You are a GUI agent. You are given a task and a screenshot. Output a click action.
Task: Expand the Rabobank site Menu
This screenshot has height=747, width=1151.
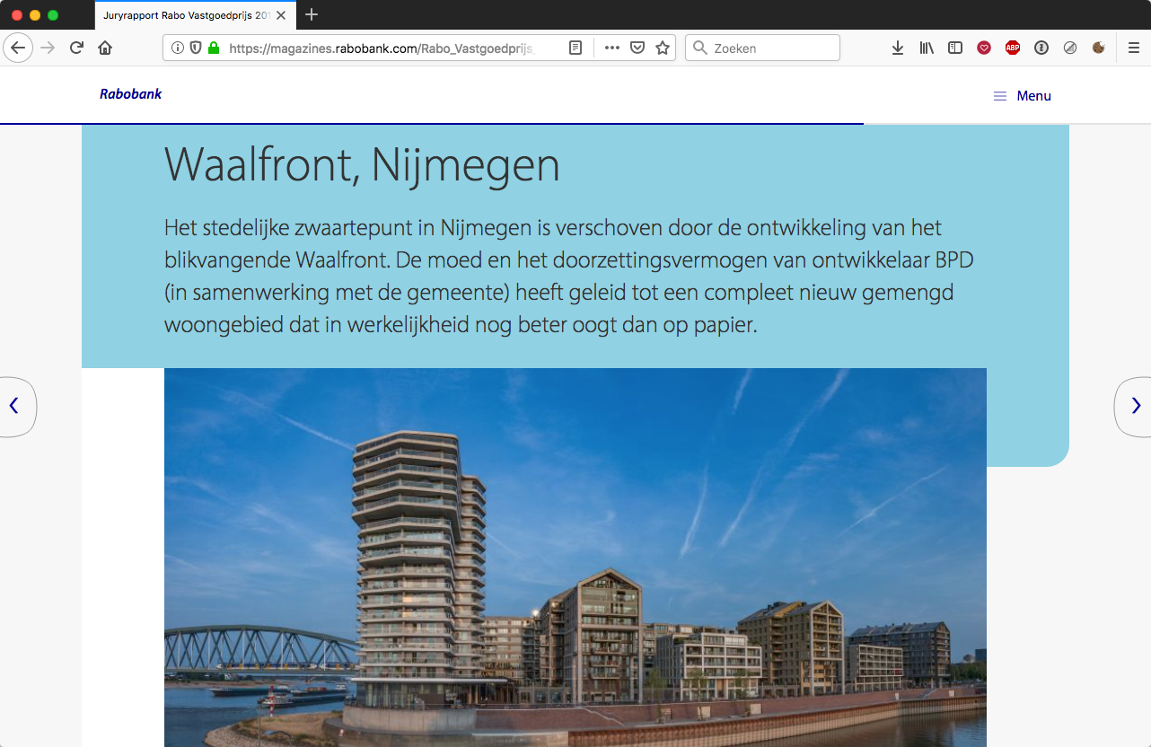tap(1022, 96)
